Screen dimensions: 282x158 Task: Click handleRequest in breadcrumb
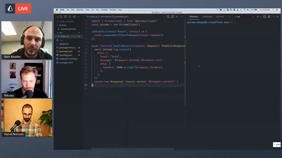click(122, 17)
